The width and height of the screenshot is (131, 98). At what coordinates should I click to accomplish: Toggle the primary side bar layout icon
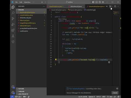[x=93, y=2]
